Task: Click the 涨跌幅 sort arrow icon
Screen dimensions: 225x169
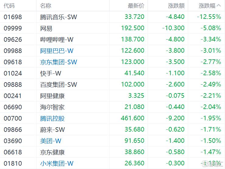Action: [219, 5]
